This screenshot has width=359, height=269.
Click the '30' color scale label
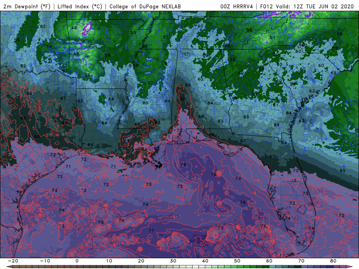pyautogui.click(x=173, y=261)
